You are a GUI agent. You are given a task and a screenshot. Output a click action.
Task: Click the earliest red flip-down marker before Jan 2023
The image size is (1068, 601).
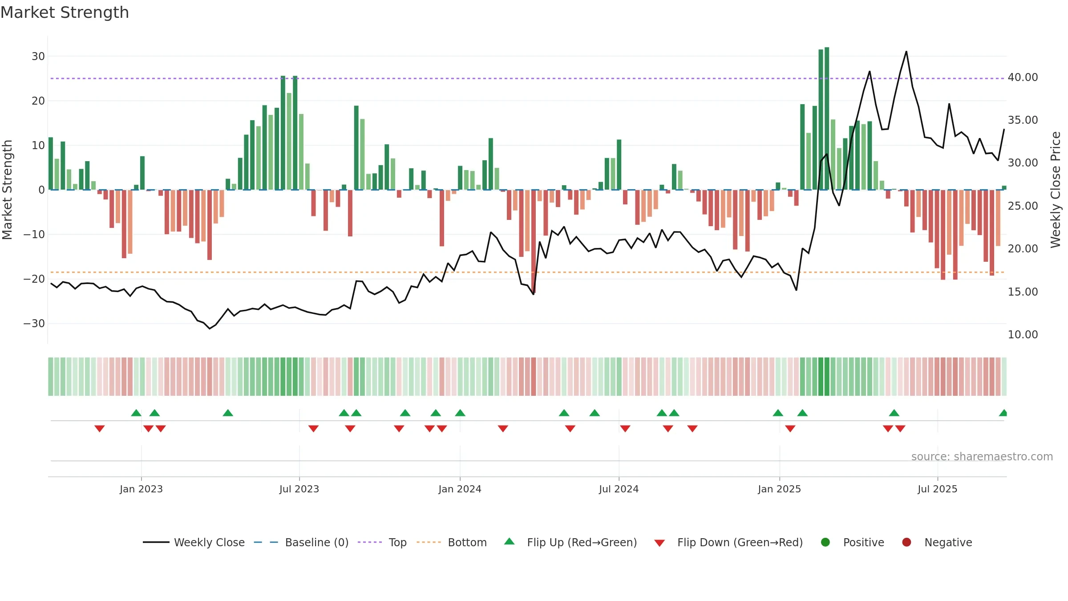(x=100, y=428)
